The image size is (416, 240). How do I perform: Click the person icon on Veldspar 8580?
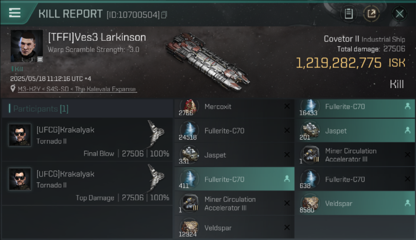tap(407, 203)
